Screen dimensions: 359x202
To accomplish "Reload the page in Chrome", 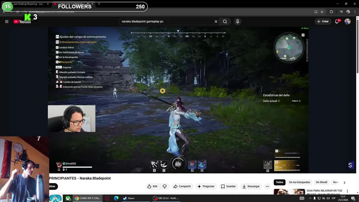I will point(17,12).
